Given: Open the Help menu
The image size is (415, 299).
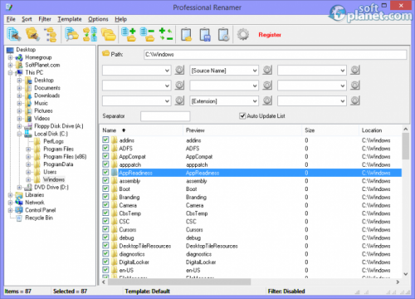Looking at the screenshot, I should coord(120,19).
